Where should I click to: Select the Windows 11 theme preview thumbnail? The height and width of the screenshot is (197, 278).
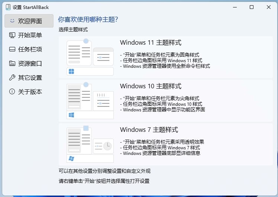[x=90, y=57]
